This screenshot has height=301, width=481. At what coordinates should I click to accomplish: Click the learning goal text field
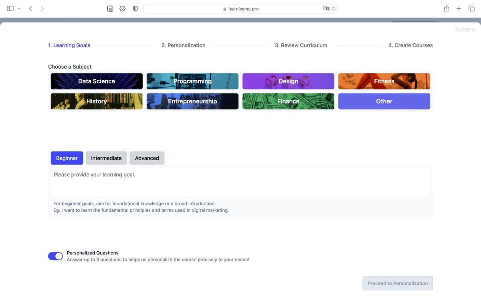click(x=240, y=182)
